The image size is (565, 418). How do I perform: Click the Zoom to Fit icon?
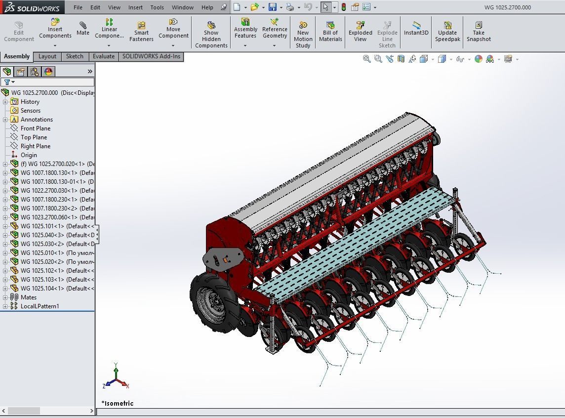coord(367,59)
